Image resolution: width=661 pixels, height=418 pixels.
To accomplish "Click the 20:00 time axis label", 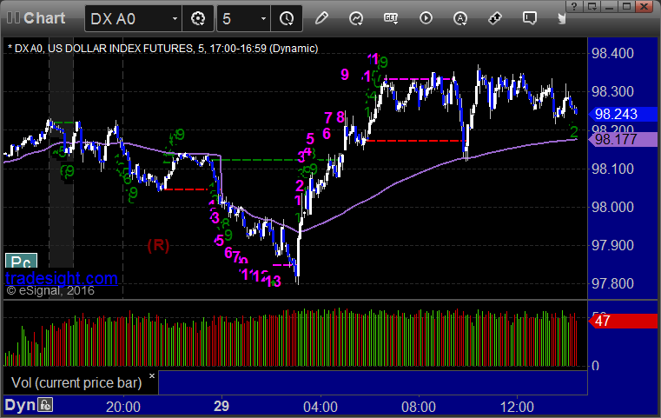I will click(123, 407).
